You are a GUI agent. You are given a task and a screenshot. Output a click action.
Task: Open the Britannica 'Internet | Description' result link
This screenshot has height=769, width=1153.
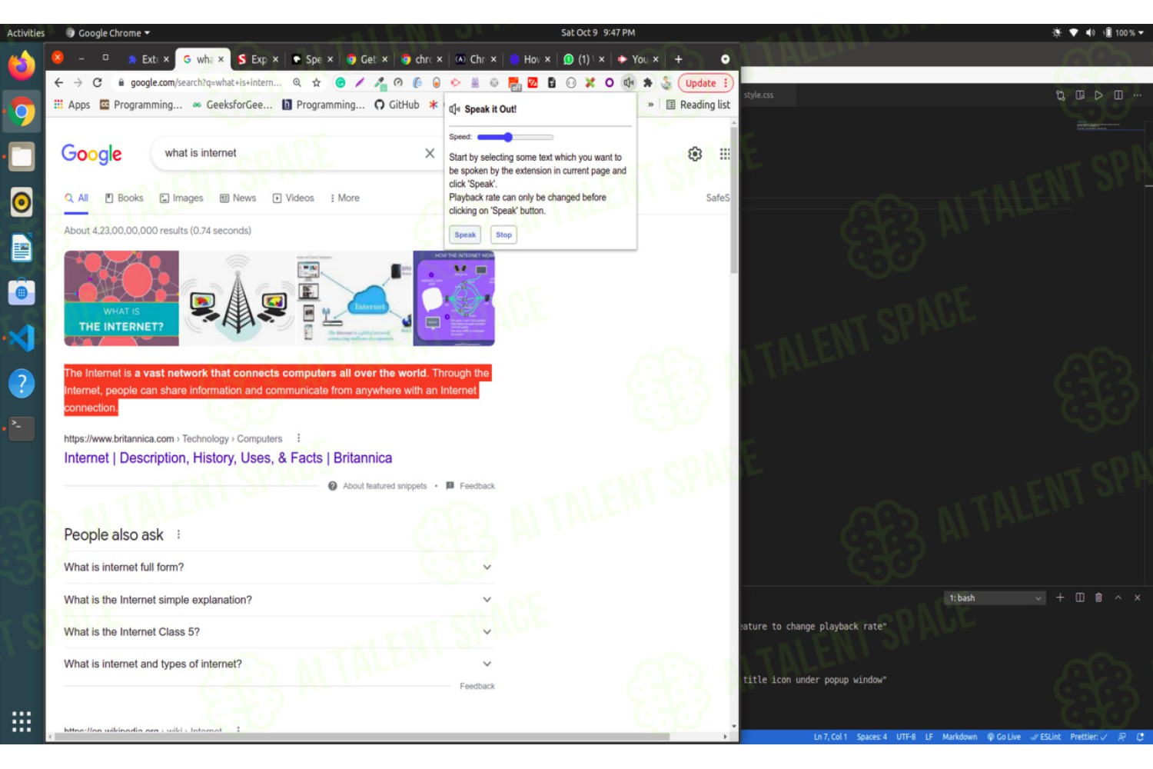click(228, 458)
